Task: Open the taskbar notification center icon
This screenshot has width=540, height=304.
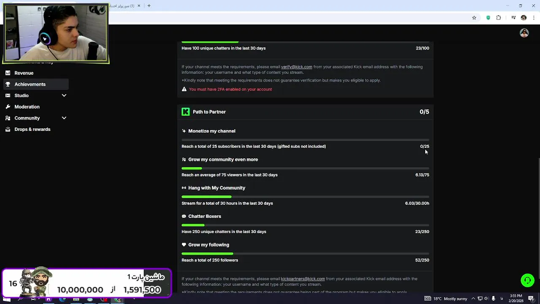Action: (531, 299)
